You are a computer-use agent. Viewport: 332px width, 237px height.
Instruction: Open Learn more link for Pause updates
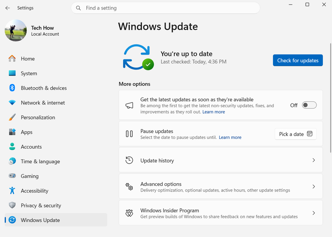230,137
